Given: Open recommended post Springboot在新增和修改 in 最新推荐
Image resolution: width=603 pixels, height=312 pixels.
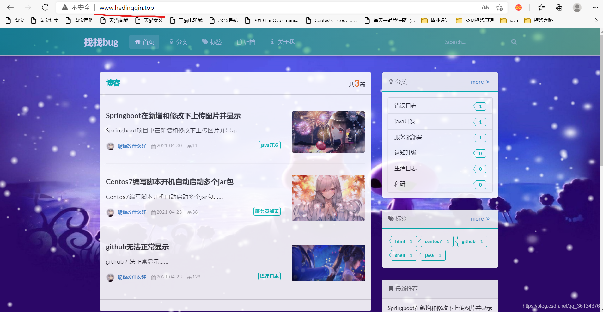Looking at the screenshot, I should coord(440,308).
